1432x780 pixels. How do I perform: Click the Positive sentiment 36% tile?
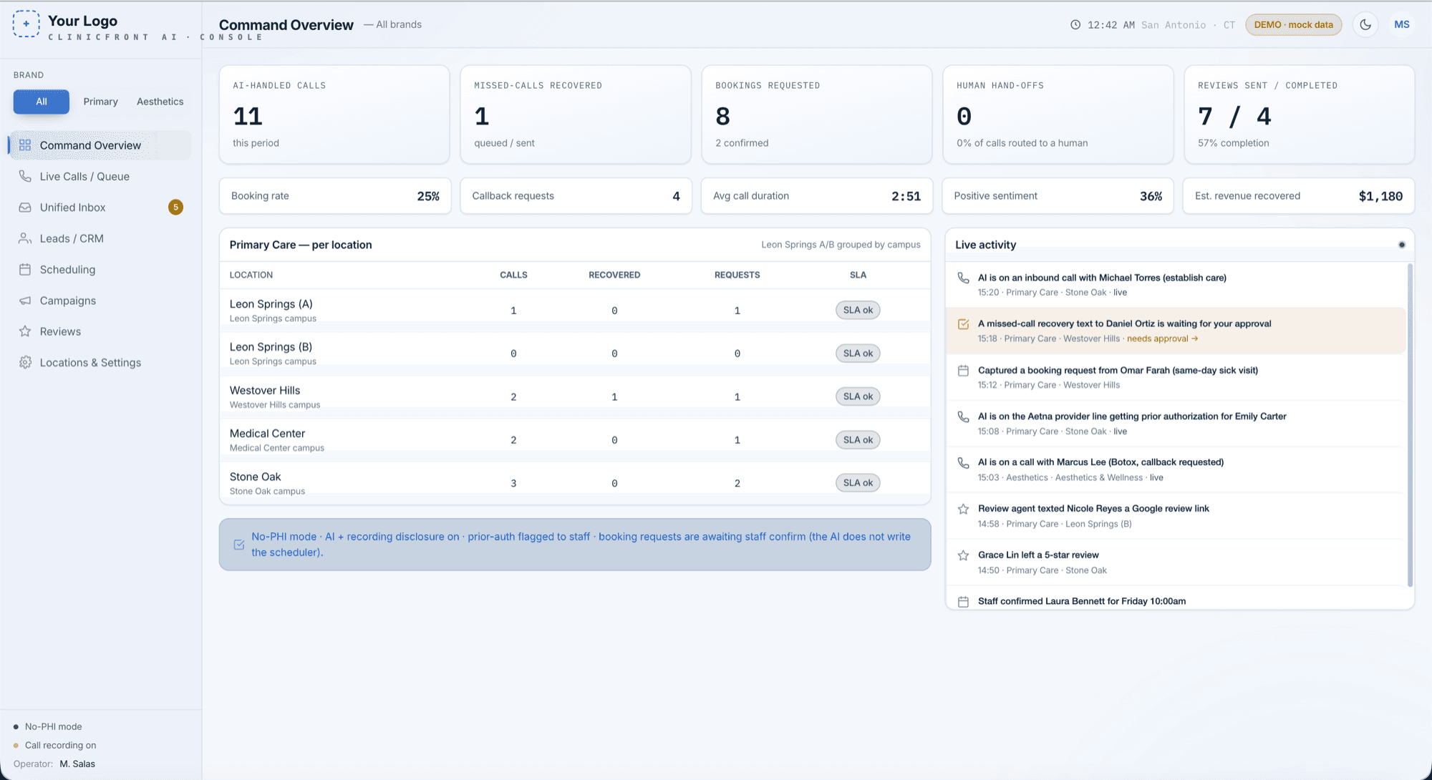[x=1058, y=196]
